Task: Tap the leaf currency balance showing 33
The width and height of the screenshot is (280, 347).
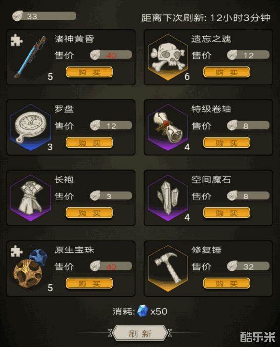Action: click(44, 16)
